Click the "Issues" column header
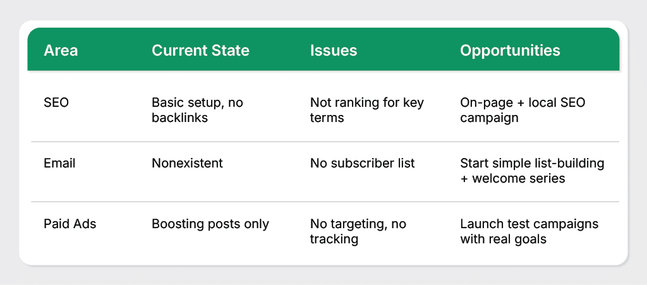This screenshot has height=285, width=647. 334,51
